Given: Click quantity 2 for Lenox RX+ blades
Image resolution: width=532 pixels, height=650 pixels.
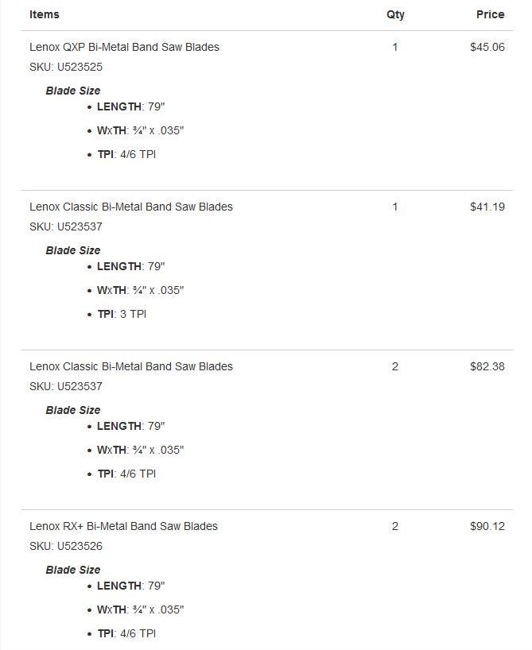Looking at the screenshot, I should pyautogui.click(x=394, y=526).
